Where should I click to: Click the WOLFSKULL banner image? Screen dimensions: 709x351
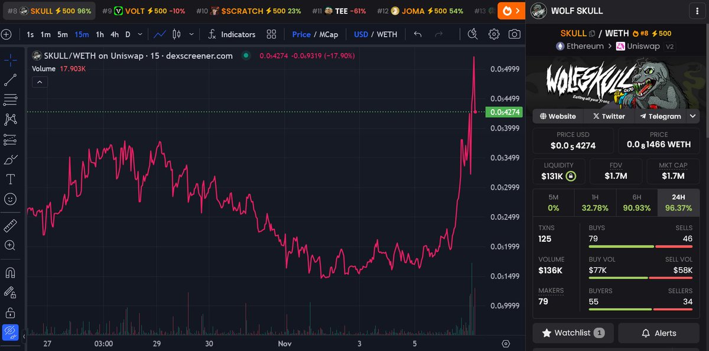coord(617,83)
